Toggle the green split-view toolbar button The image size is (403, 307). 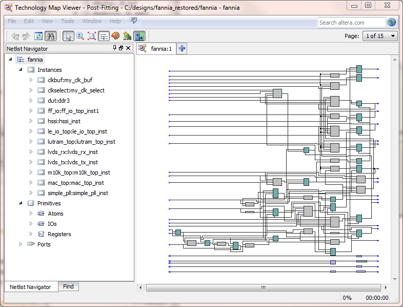click(x=139, y=36)
